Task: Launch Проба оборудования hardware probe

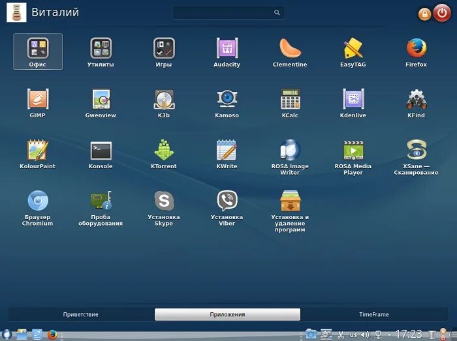Action: click(101, 208)
